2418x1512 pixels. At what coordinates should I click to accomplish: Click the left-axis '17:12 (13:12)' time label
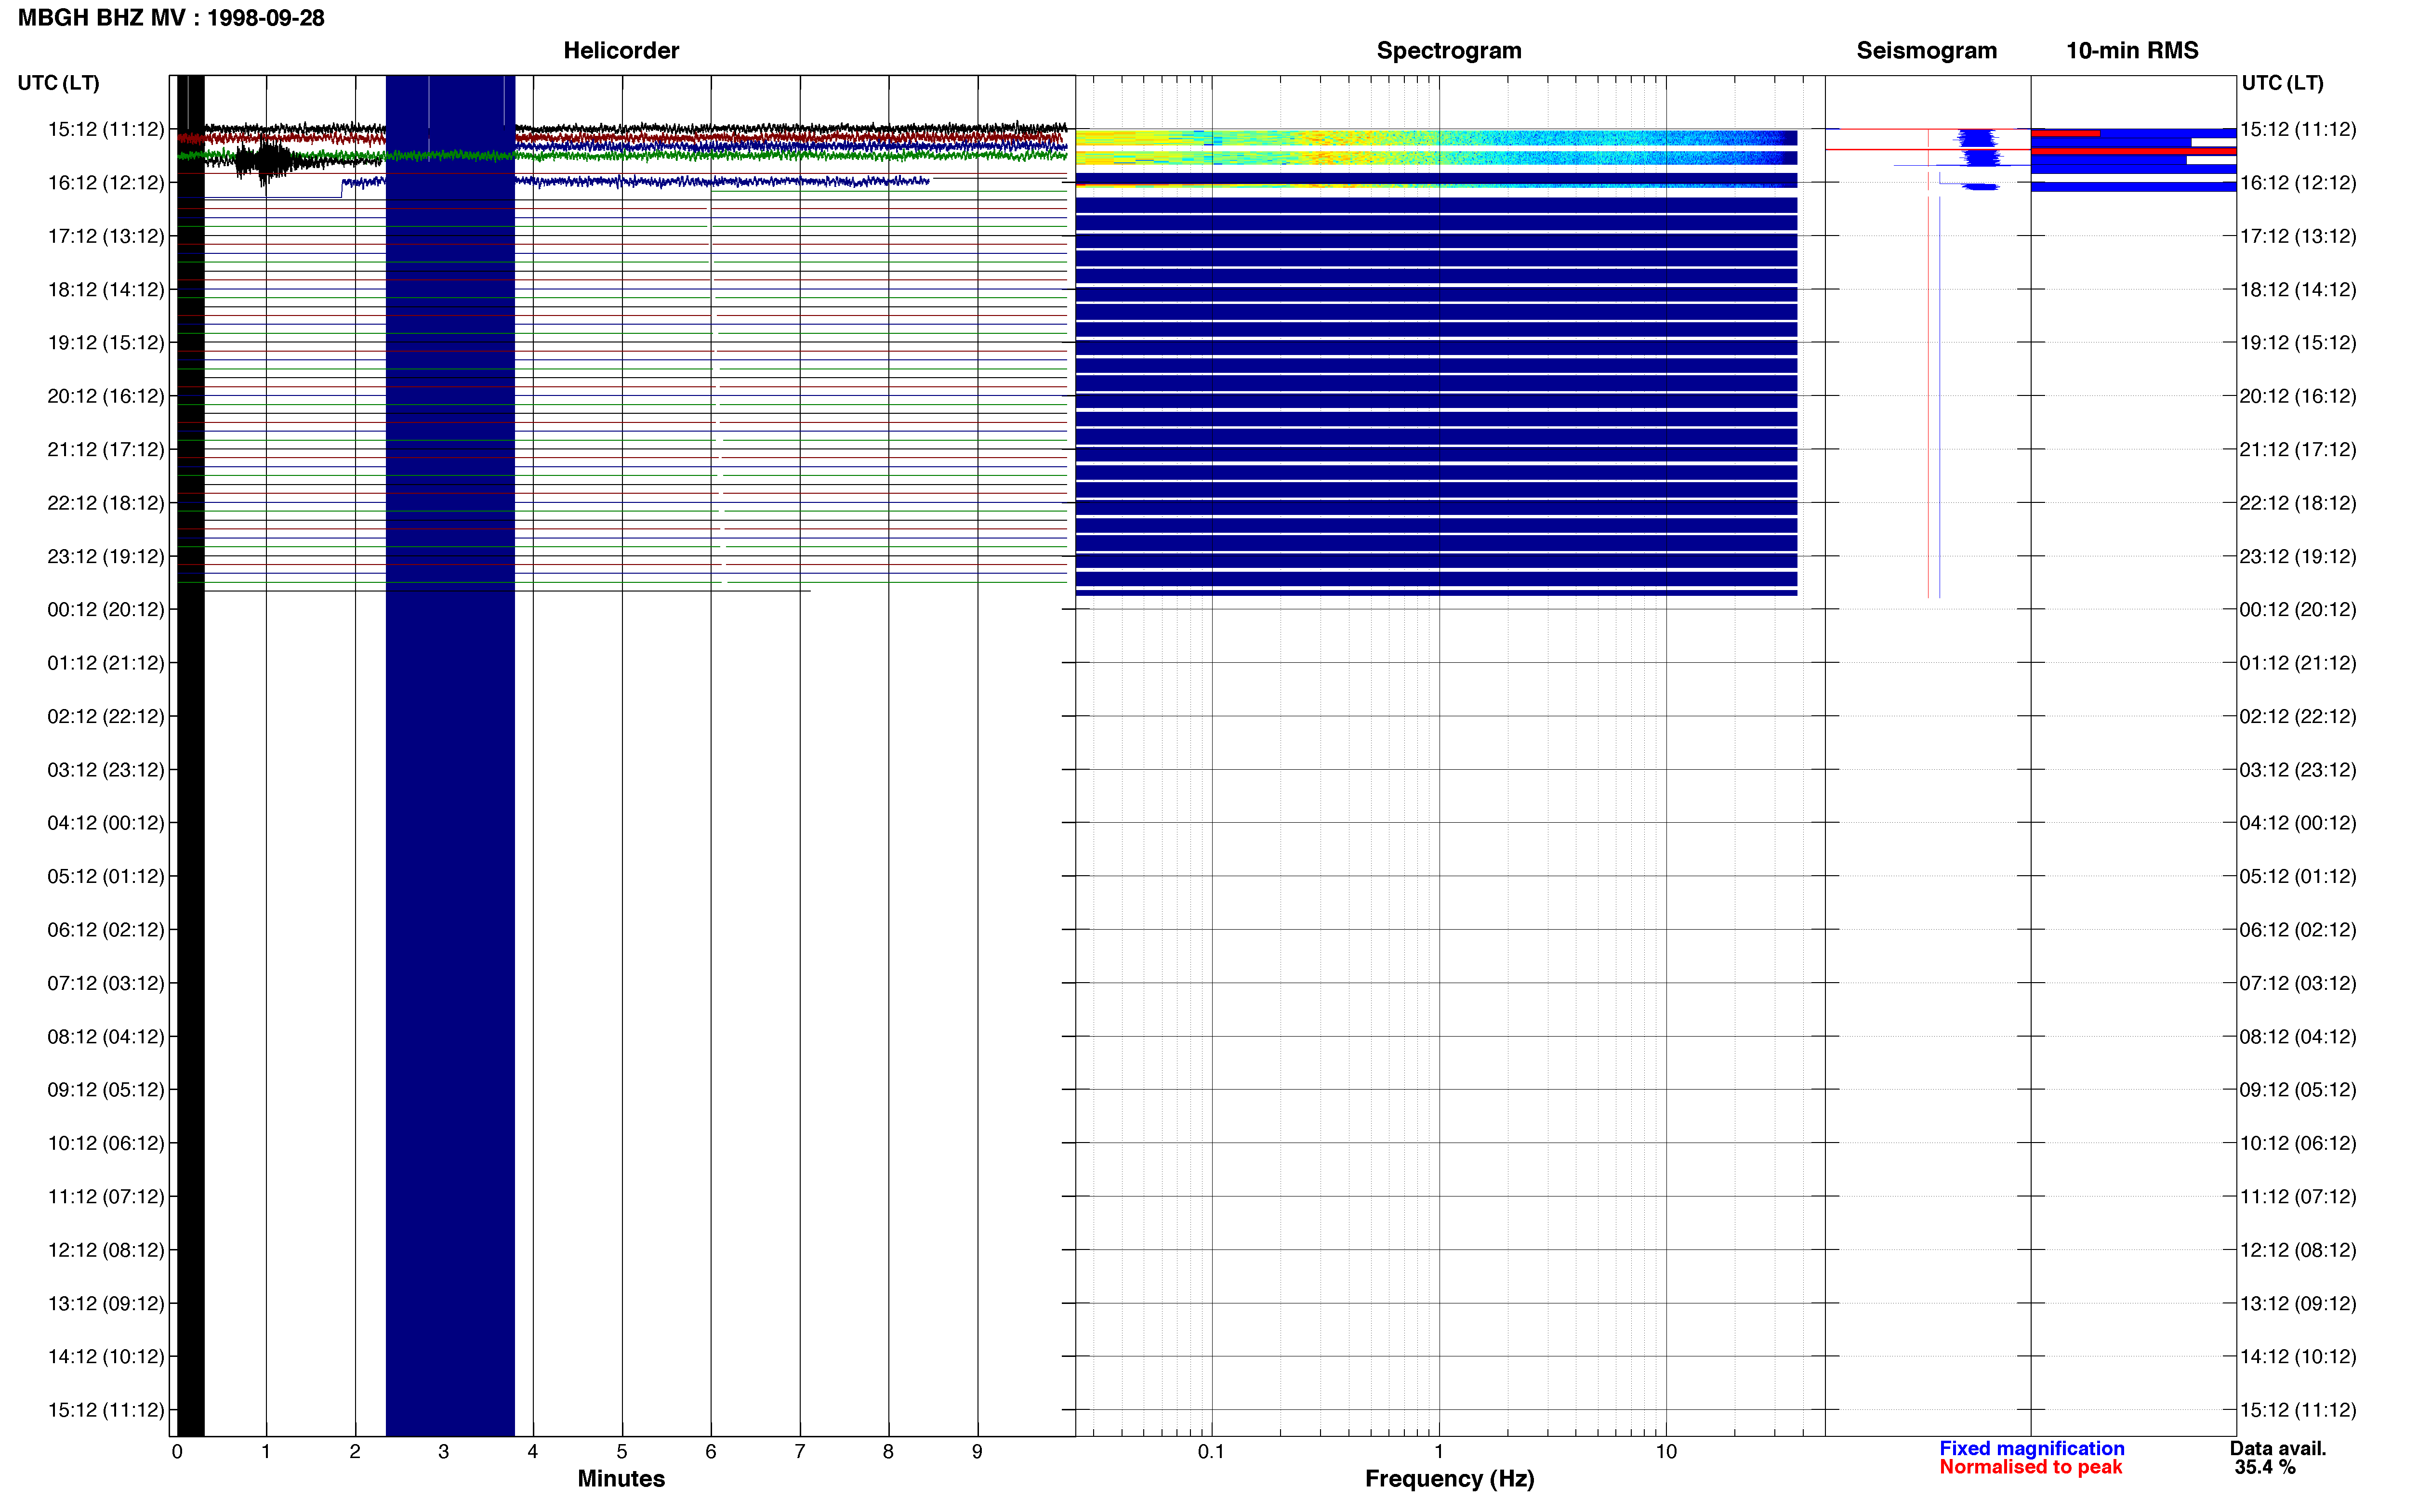pyautogui.click(x=106, y=236)
